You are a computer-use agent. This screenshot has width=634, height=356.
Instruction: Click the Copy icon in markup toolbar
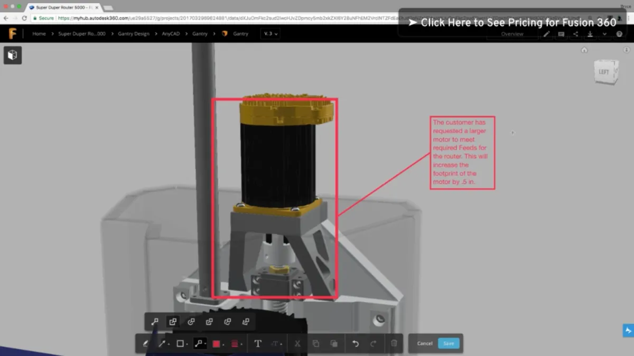click(x=315, y=343)
